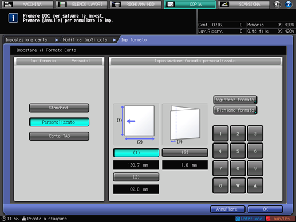This screenshot has width=296, height=222.
Task: Click the paper dimensions diagram
Action: (x=136, y=125)
